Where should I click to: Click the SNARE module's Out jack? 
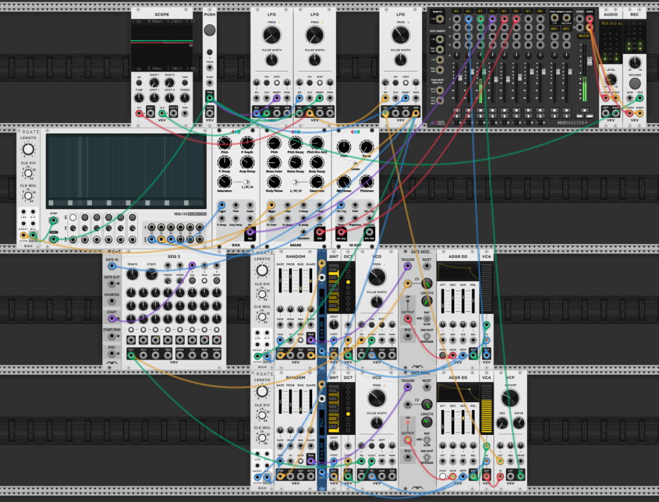pos(319,232)
